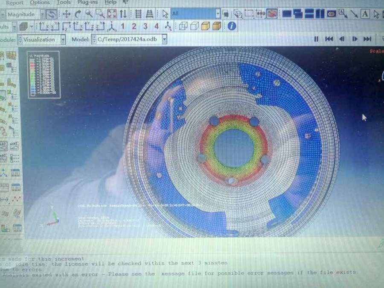The height and width of the screenshot is (288, 384).
Task: Select the Rotate View tool
Action: (x=78, y=14)
